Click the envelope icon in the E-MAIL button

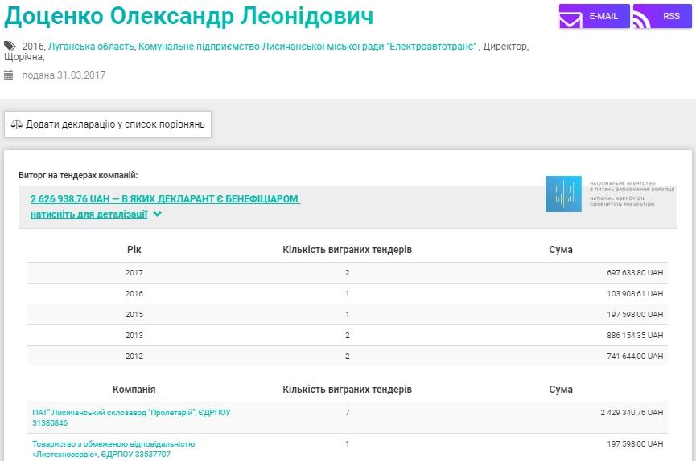click(570, 19)
